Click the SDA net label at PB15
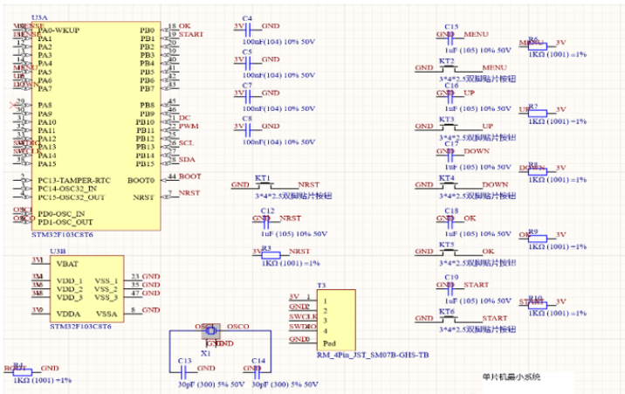625x394 pixels. click(x=187, y=160)
